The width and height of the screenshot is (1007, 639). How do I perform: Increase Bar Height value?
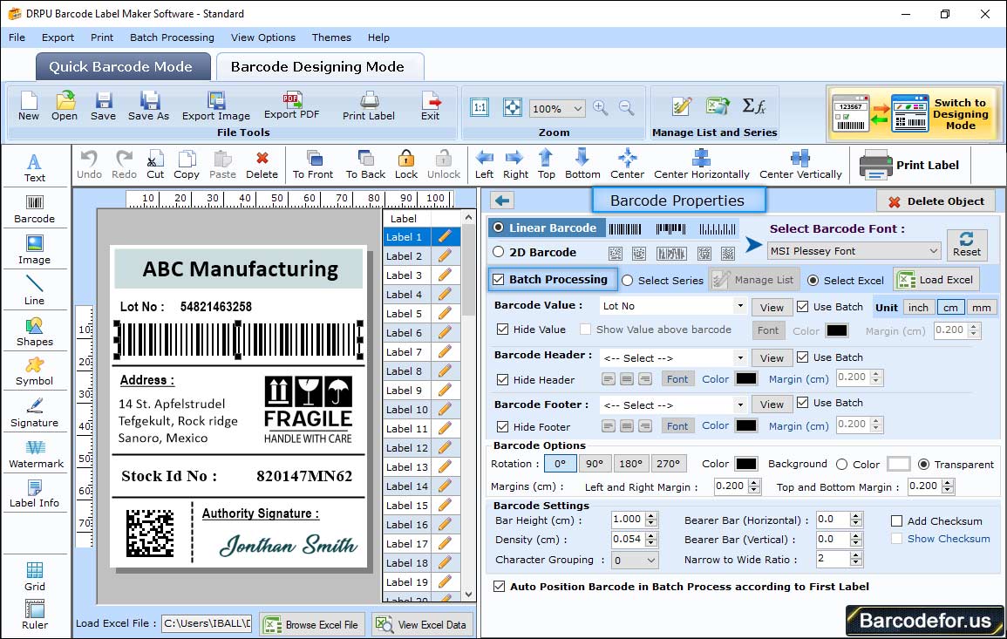[651, 516]
